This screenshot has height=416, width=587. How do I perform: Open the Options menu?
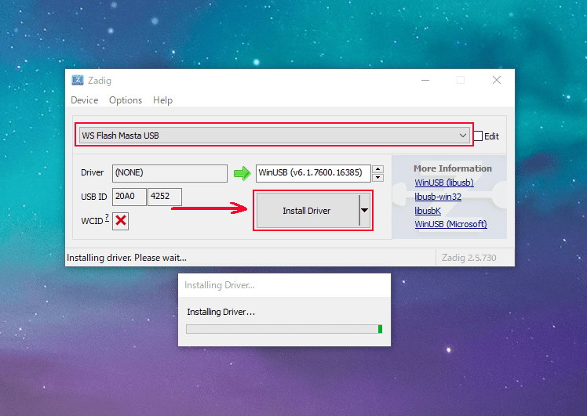[126, 100]
